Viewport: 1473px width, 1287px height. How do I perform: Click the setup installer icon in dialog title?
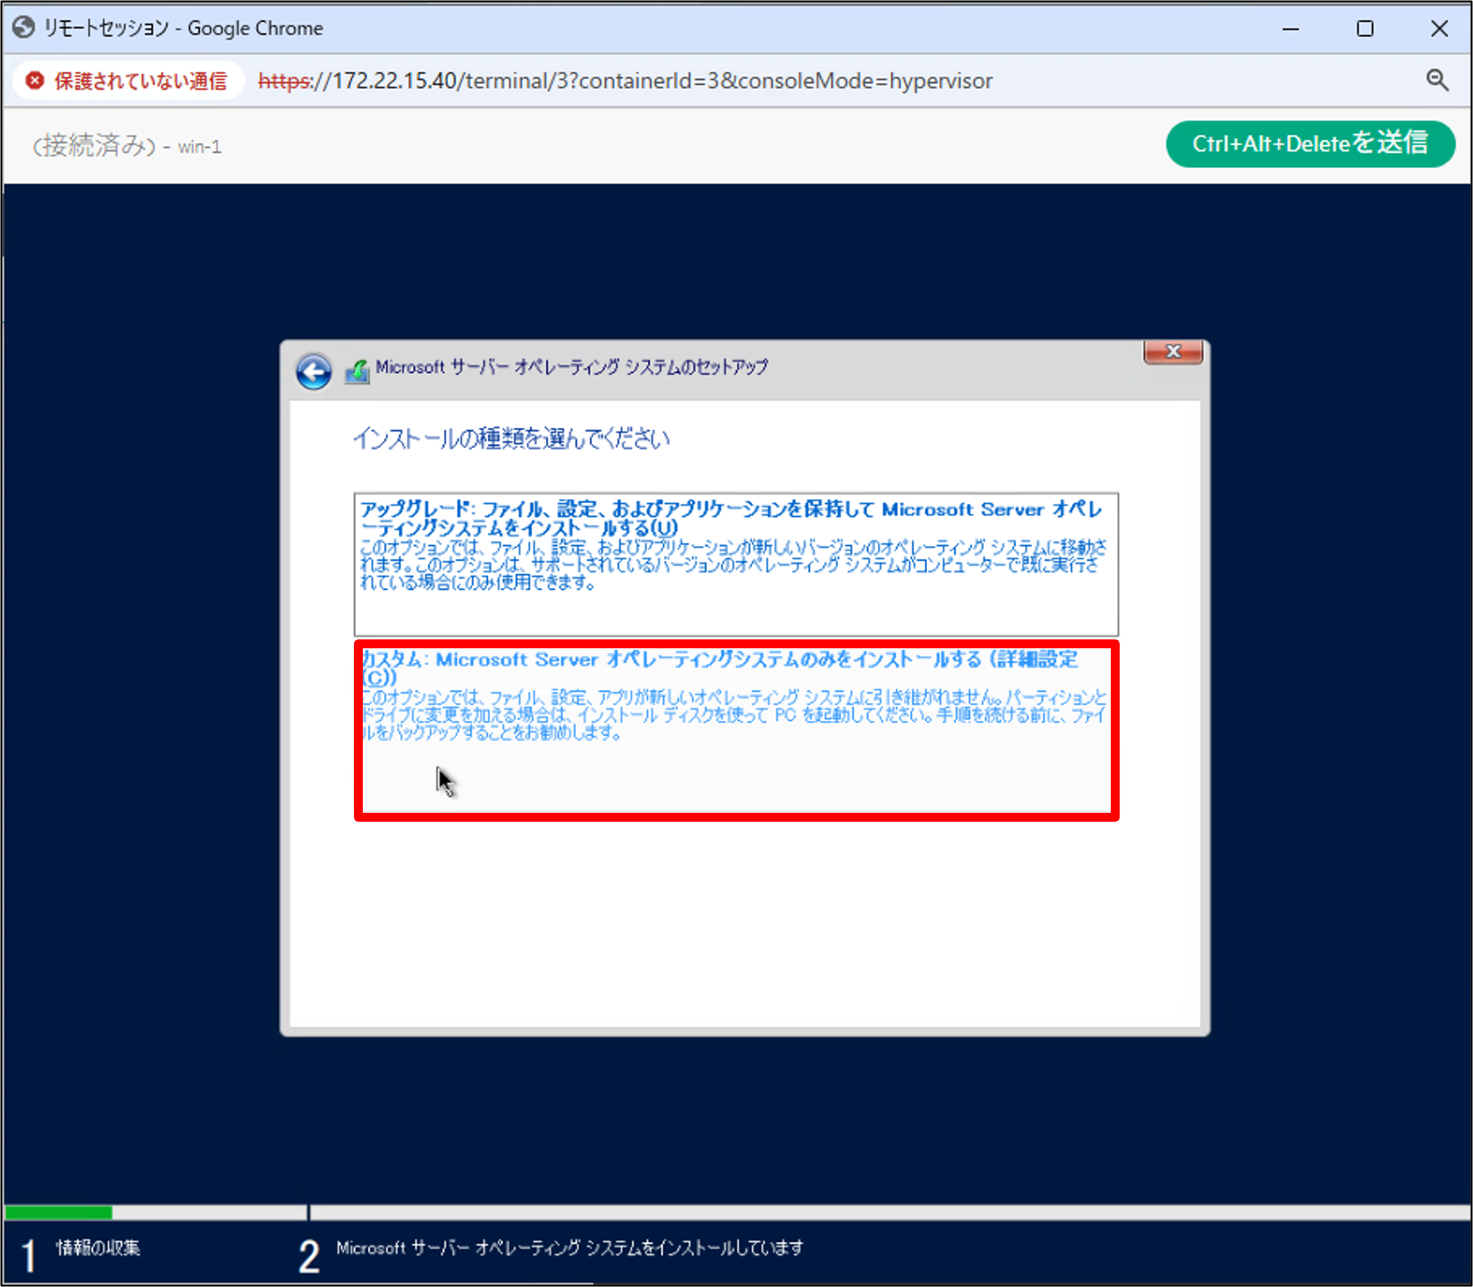click(x=357, y=371)
